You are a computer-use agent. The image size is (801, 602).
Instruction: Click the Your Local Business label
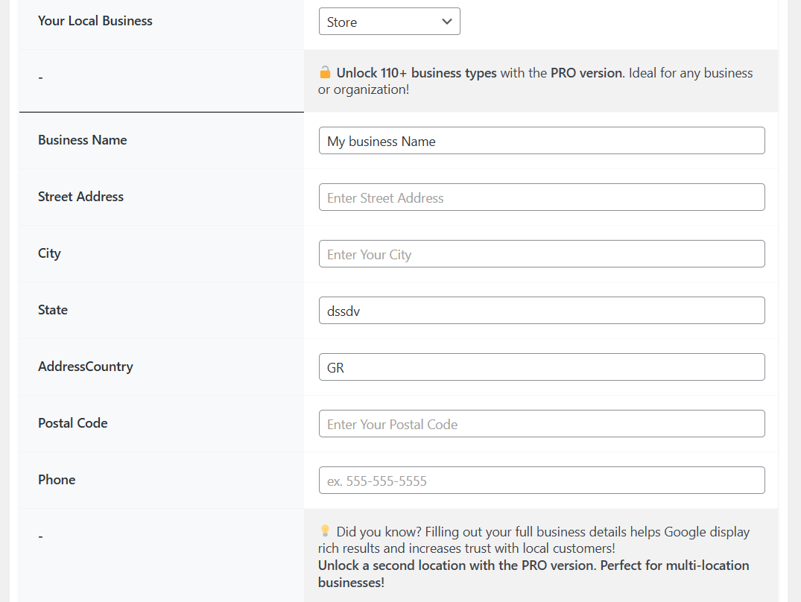point(95,21)
